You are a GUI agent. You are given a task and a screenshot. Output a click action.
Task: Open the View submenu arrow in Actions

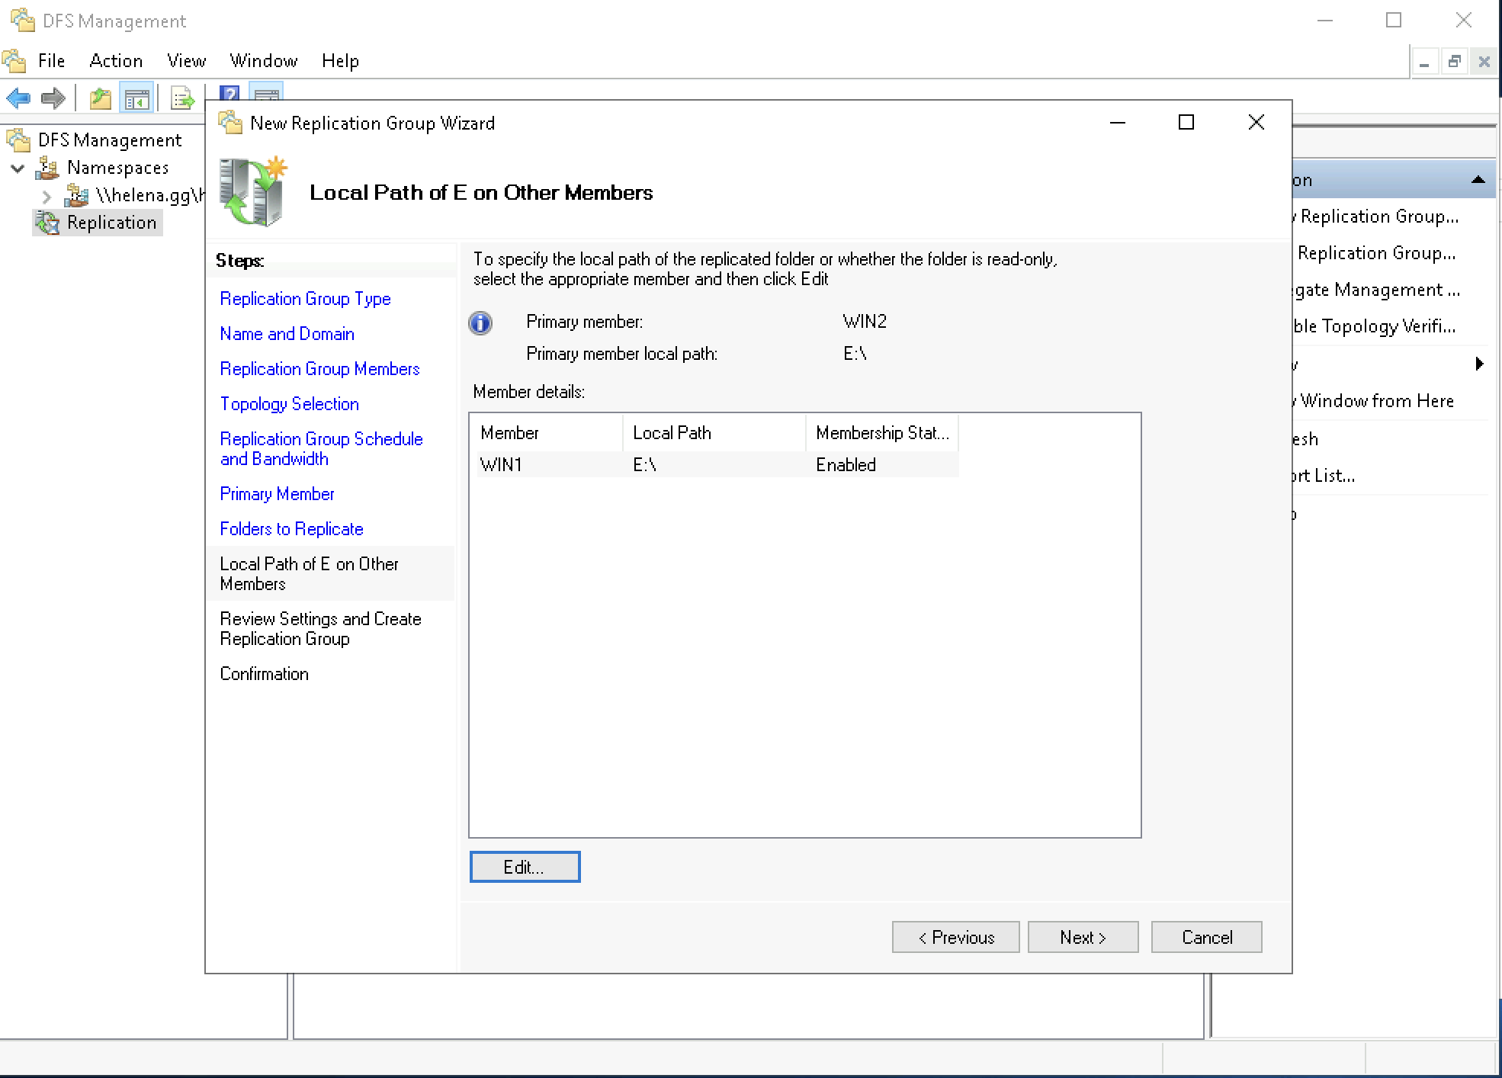1479,364
